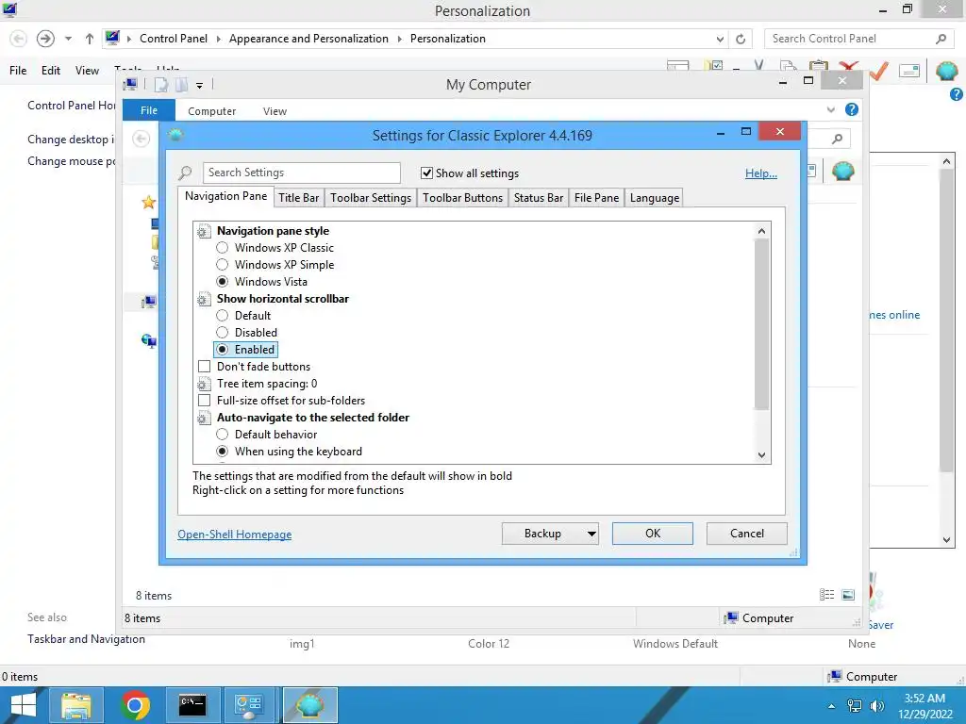Screen dimensions: 966x724
Task: Expand chevron after Appearance and Personalization breadcrumb
Action: 399,39
